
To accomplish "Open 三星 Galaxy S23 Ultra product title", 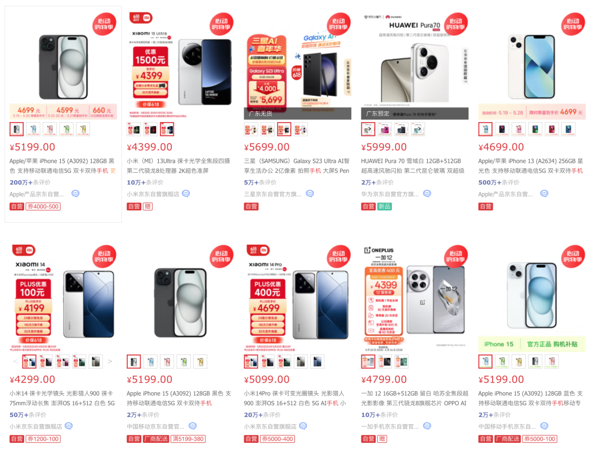I will point(297,166).
